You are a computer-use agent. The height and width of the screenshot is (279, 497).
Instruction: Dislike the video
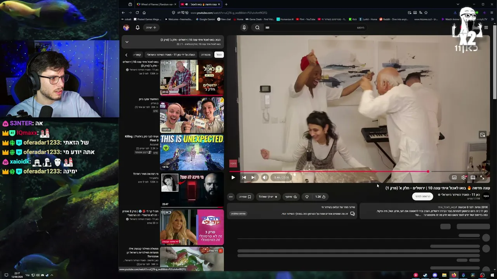307,197
